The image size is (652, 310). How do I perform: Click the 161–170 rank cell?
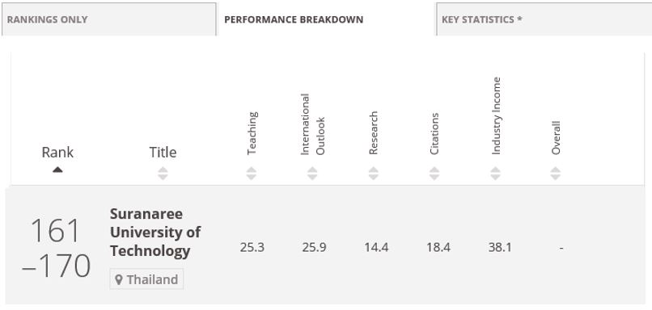coord(56,248)
